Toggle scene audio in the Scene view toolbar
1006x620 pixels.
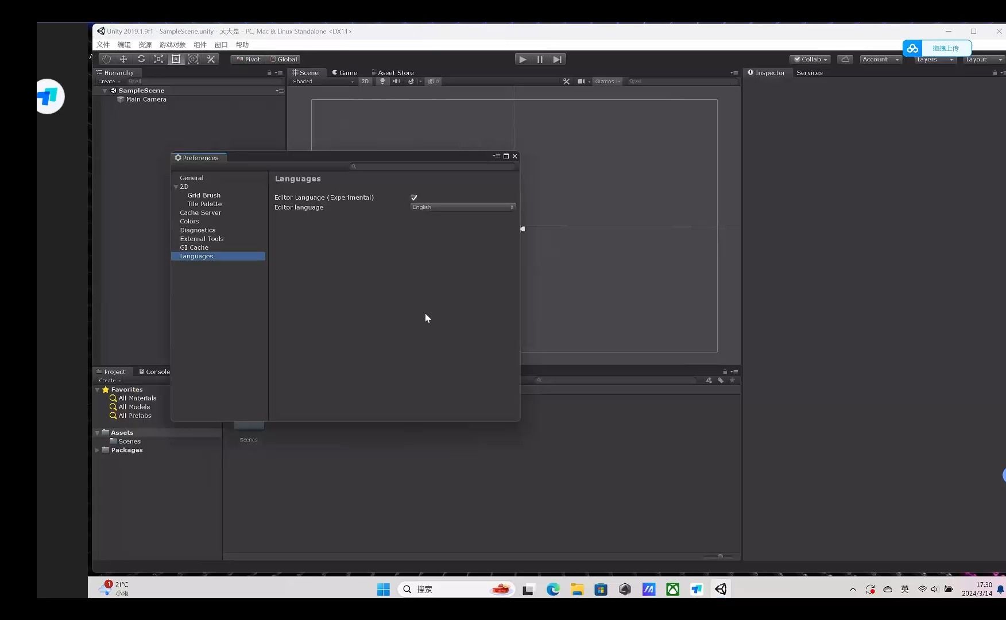pyautogui.click(x=396, y=81)
